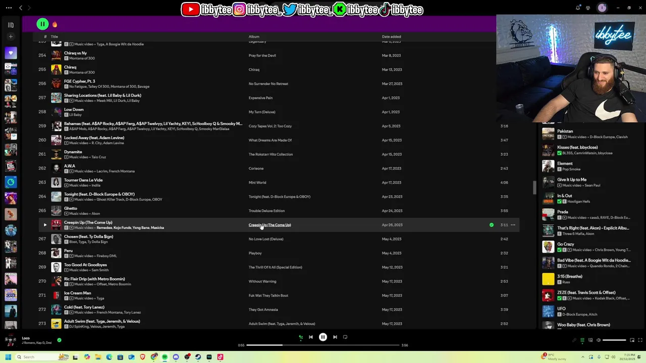This screenshot has height=363, width=646.
Task: Open Without Warning album link
Action: coord(262,281)
